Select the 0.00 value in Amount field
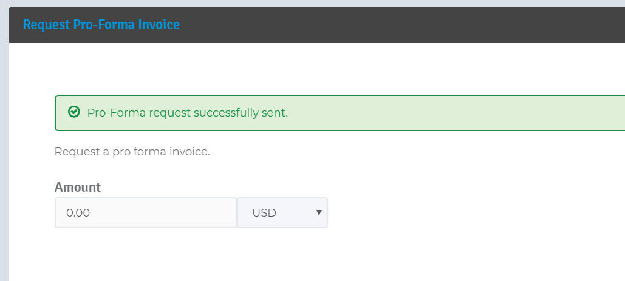This screenshot has width=625, height=281. (x=78, y=213)
